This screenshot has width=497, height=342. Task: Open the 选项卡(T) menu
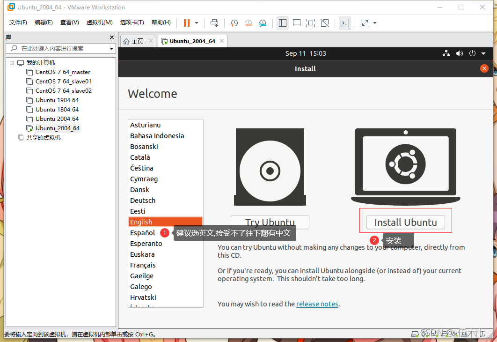click(x=132, y=22)
